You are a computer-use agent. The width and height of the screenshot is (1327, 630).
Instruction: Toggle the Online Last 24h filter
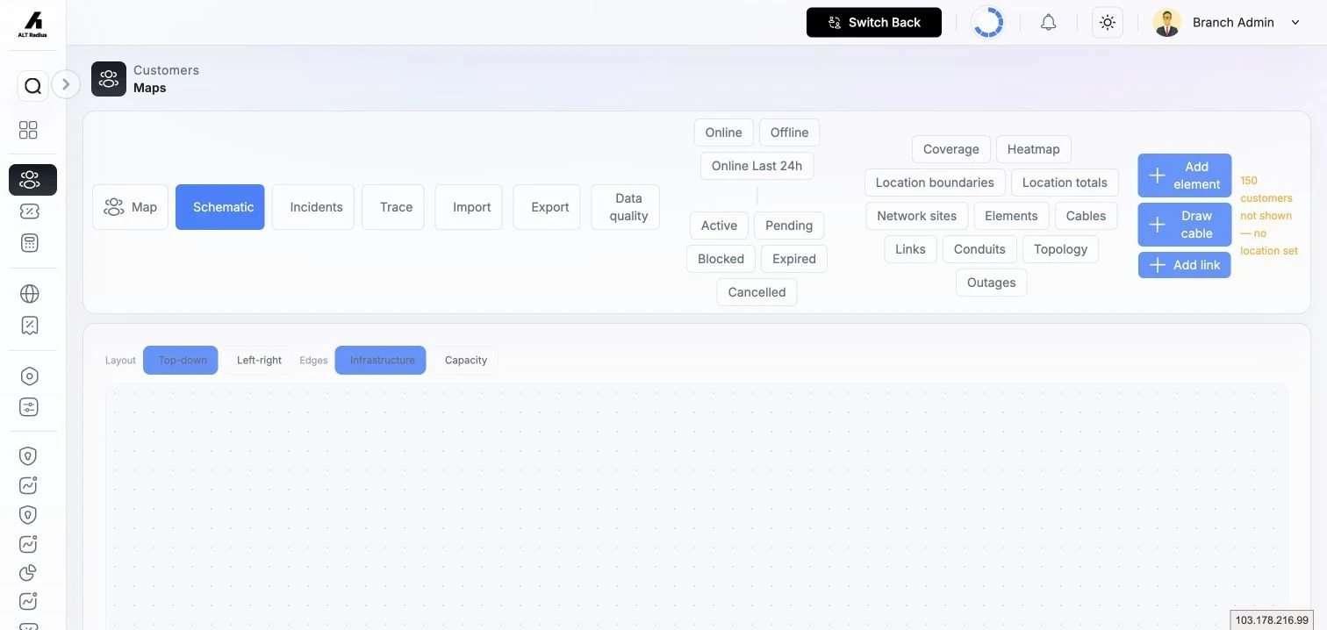click(757, 166)
